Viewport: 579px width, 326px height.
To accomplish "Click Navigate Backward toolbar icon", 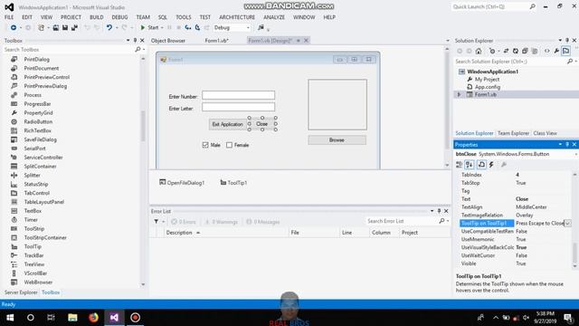I will click(14, 27).
